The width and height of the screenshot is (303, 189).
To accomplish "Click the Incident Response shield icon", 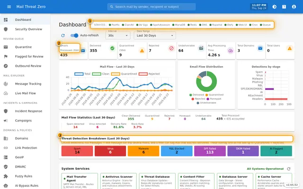I will 6,111.
